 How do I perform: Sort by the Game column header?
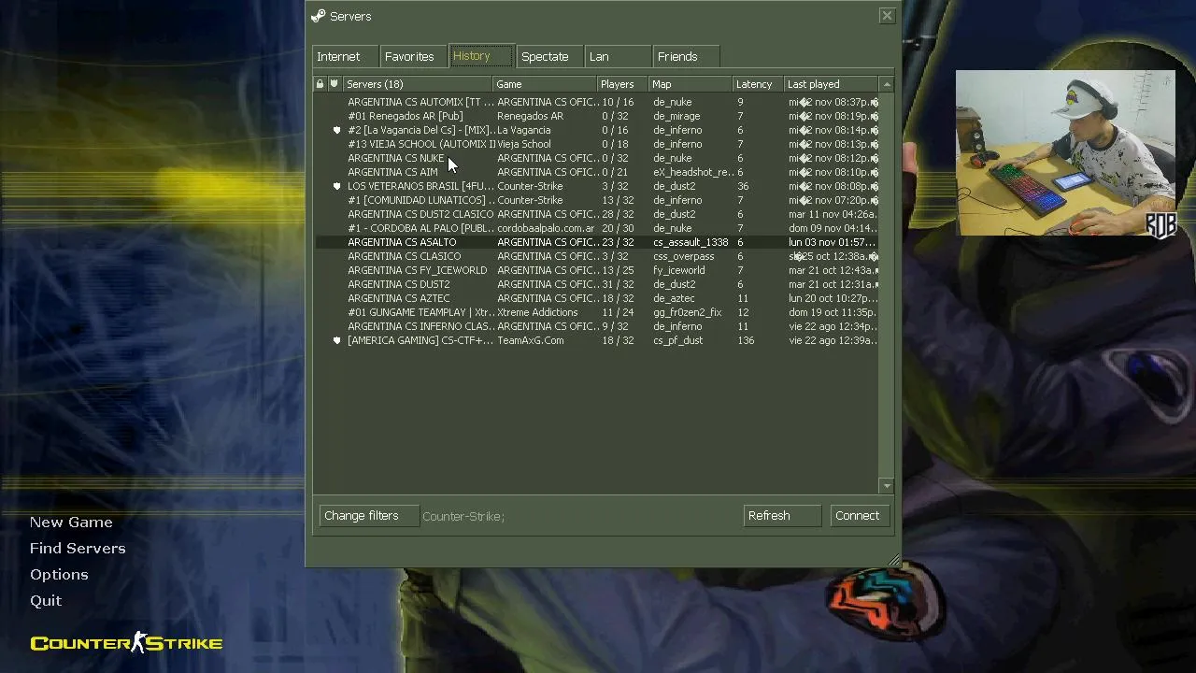coord(545,84)
